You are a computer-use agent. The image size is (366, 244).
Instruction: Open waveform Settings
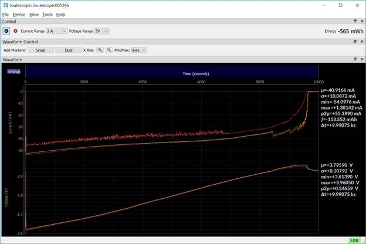(13, 72)
